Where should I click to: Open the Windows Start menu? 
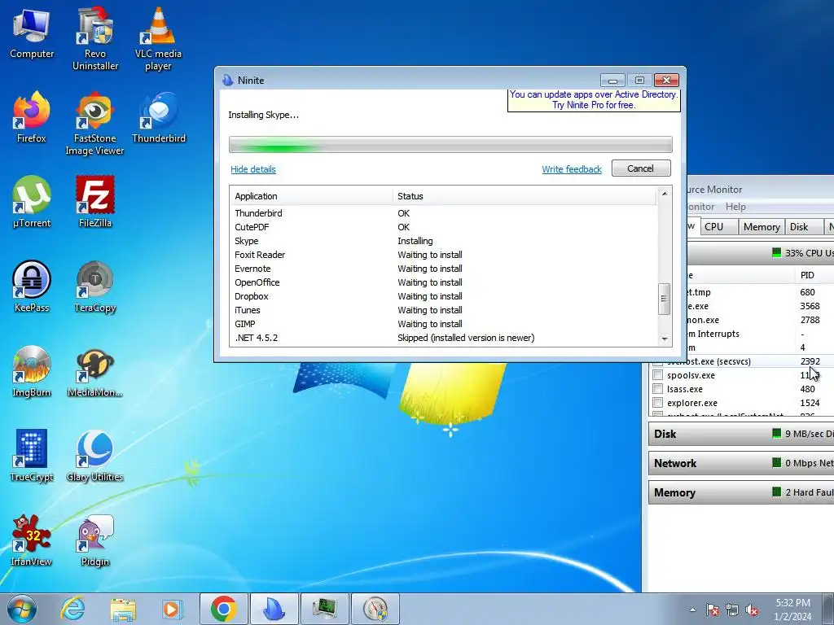[x=21, y=609]
